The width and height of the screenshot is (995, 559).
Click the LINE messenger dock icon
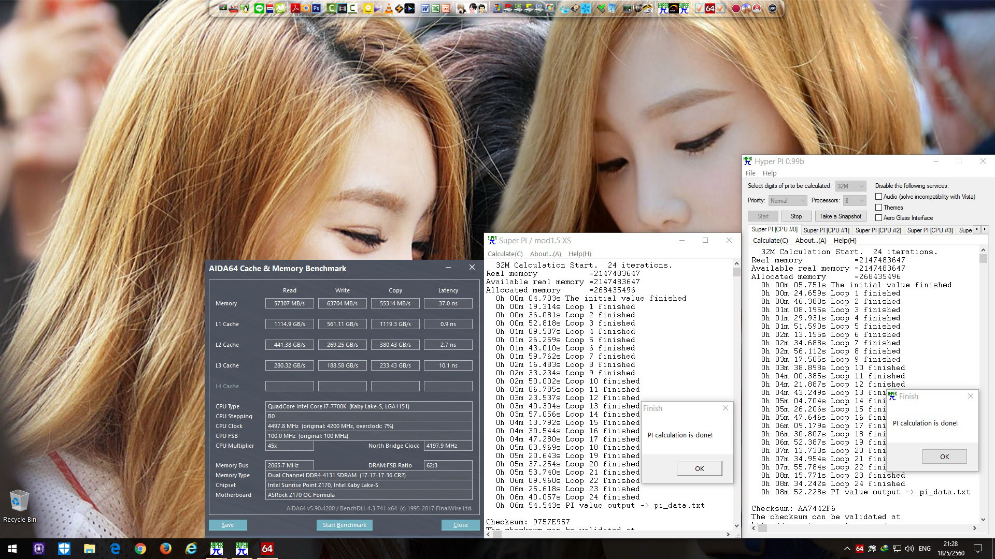[x=259, y=8]
